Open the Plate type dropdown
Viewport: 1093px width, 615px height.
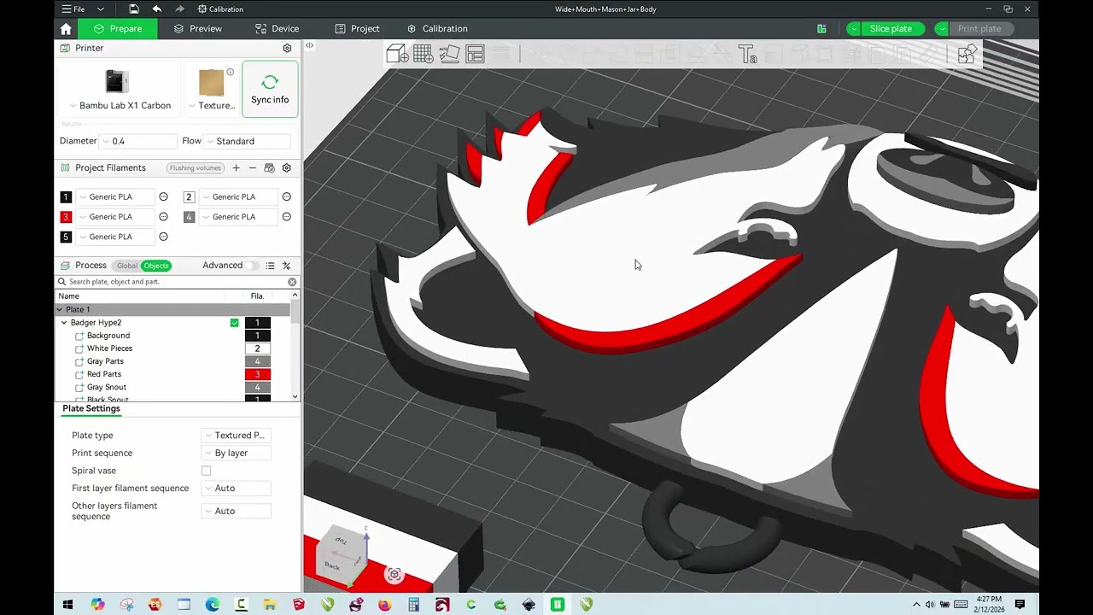point(237,436)
